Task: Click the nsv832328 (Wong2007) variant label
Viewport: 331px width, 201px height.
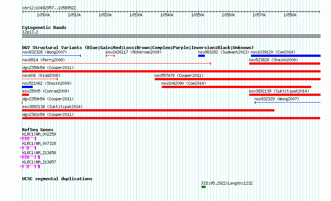Action: [x=45, y=52]
